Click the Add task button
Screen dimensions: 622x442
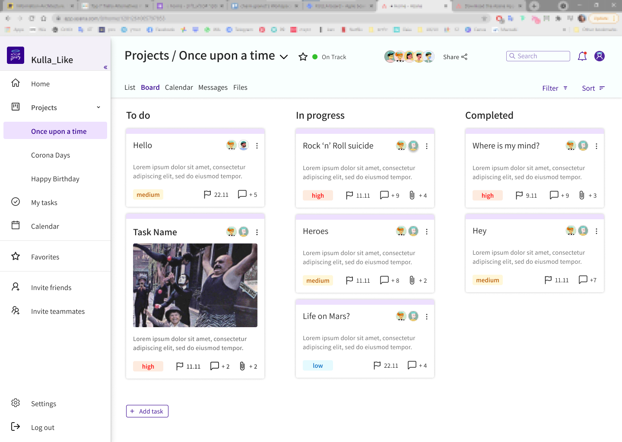coord(147,411)
